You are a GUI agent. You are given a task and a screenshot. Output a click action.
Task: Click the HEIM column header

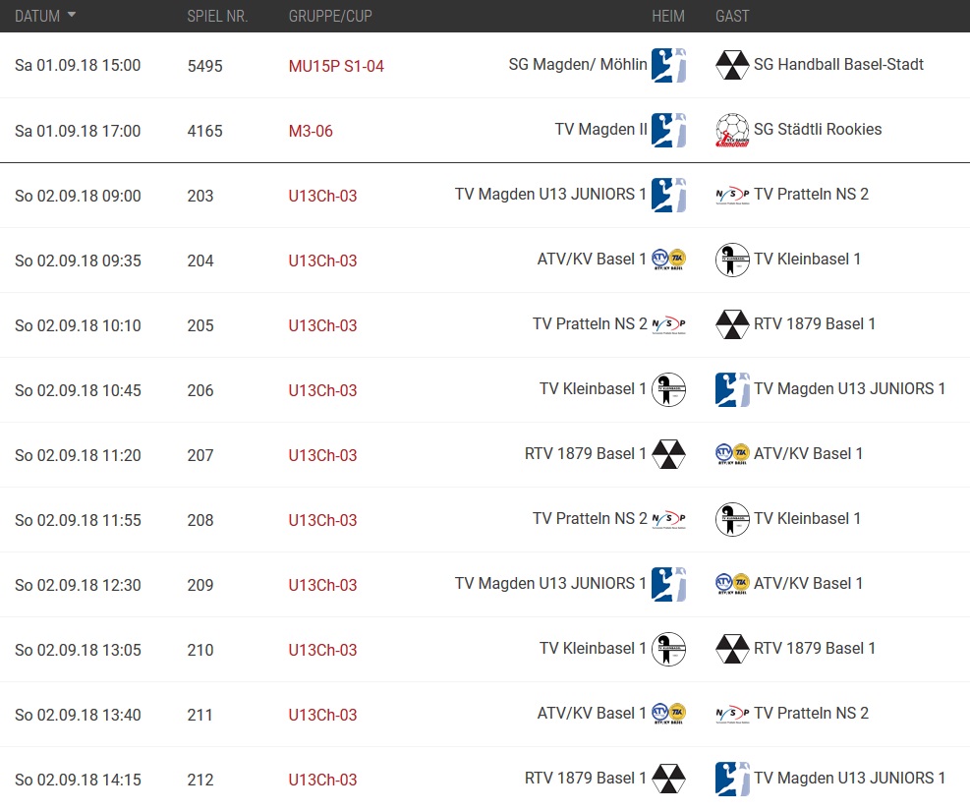pos(668,16)
